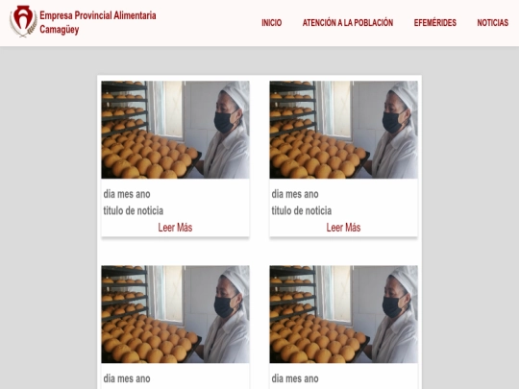This screenshot has width=519, height=389.
Task: Open the EFEMÉRIDES section
Action: 435,23
